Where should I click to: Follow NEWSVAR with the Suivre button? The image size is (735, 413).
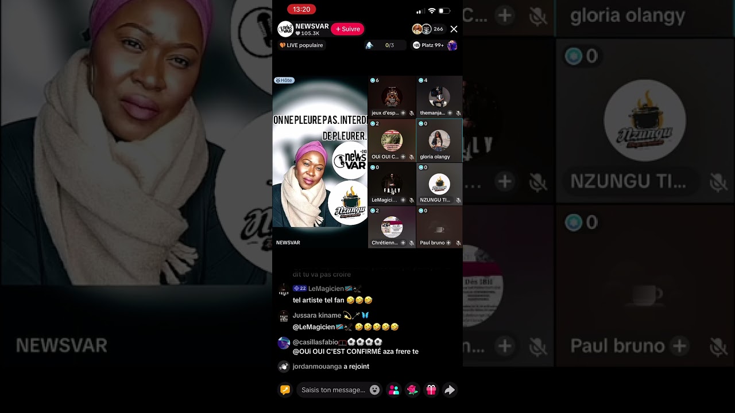click(x=348, y=29)
